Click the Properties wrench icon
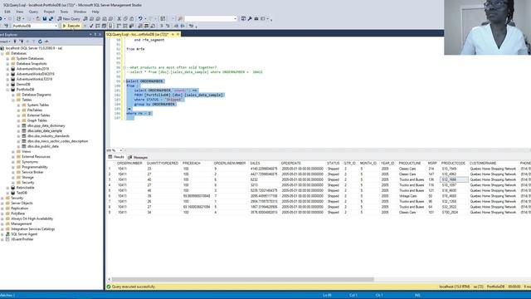 [250, 18]
